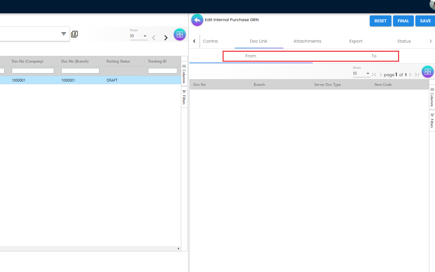Open the grid menu button in left panel toolbar
Viewport: 435px width, 272px height.
[180, 34]
